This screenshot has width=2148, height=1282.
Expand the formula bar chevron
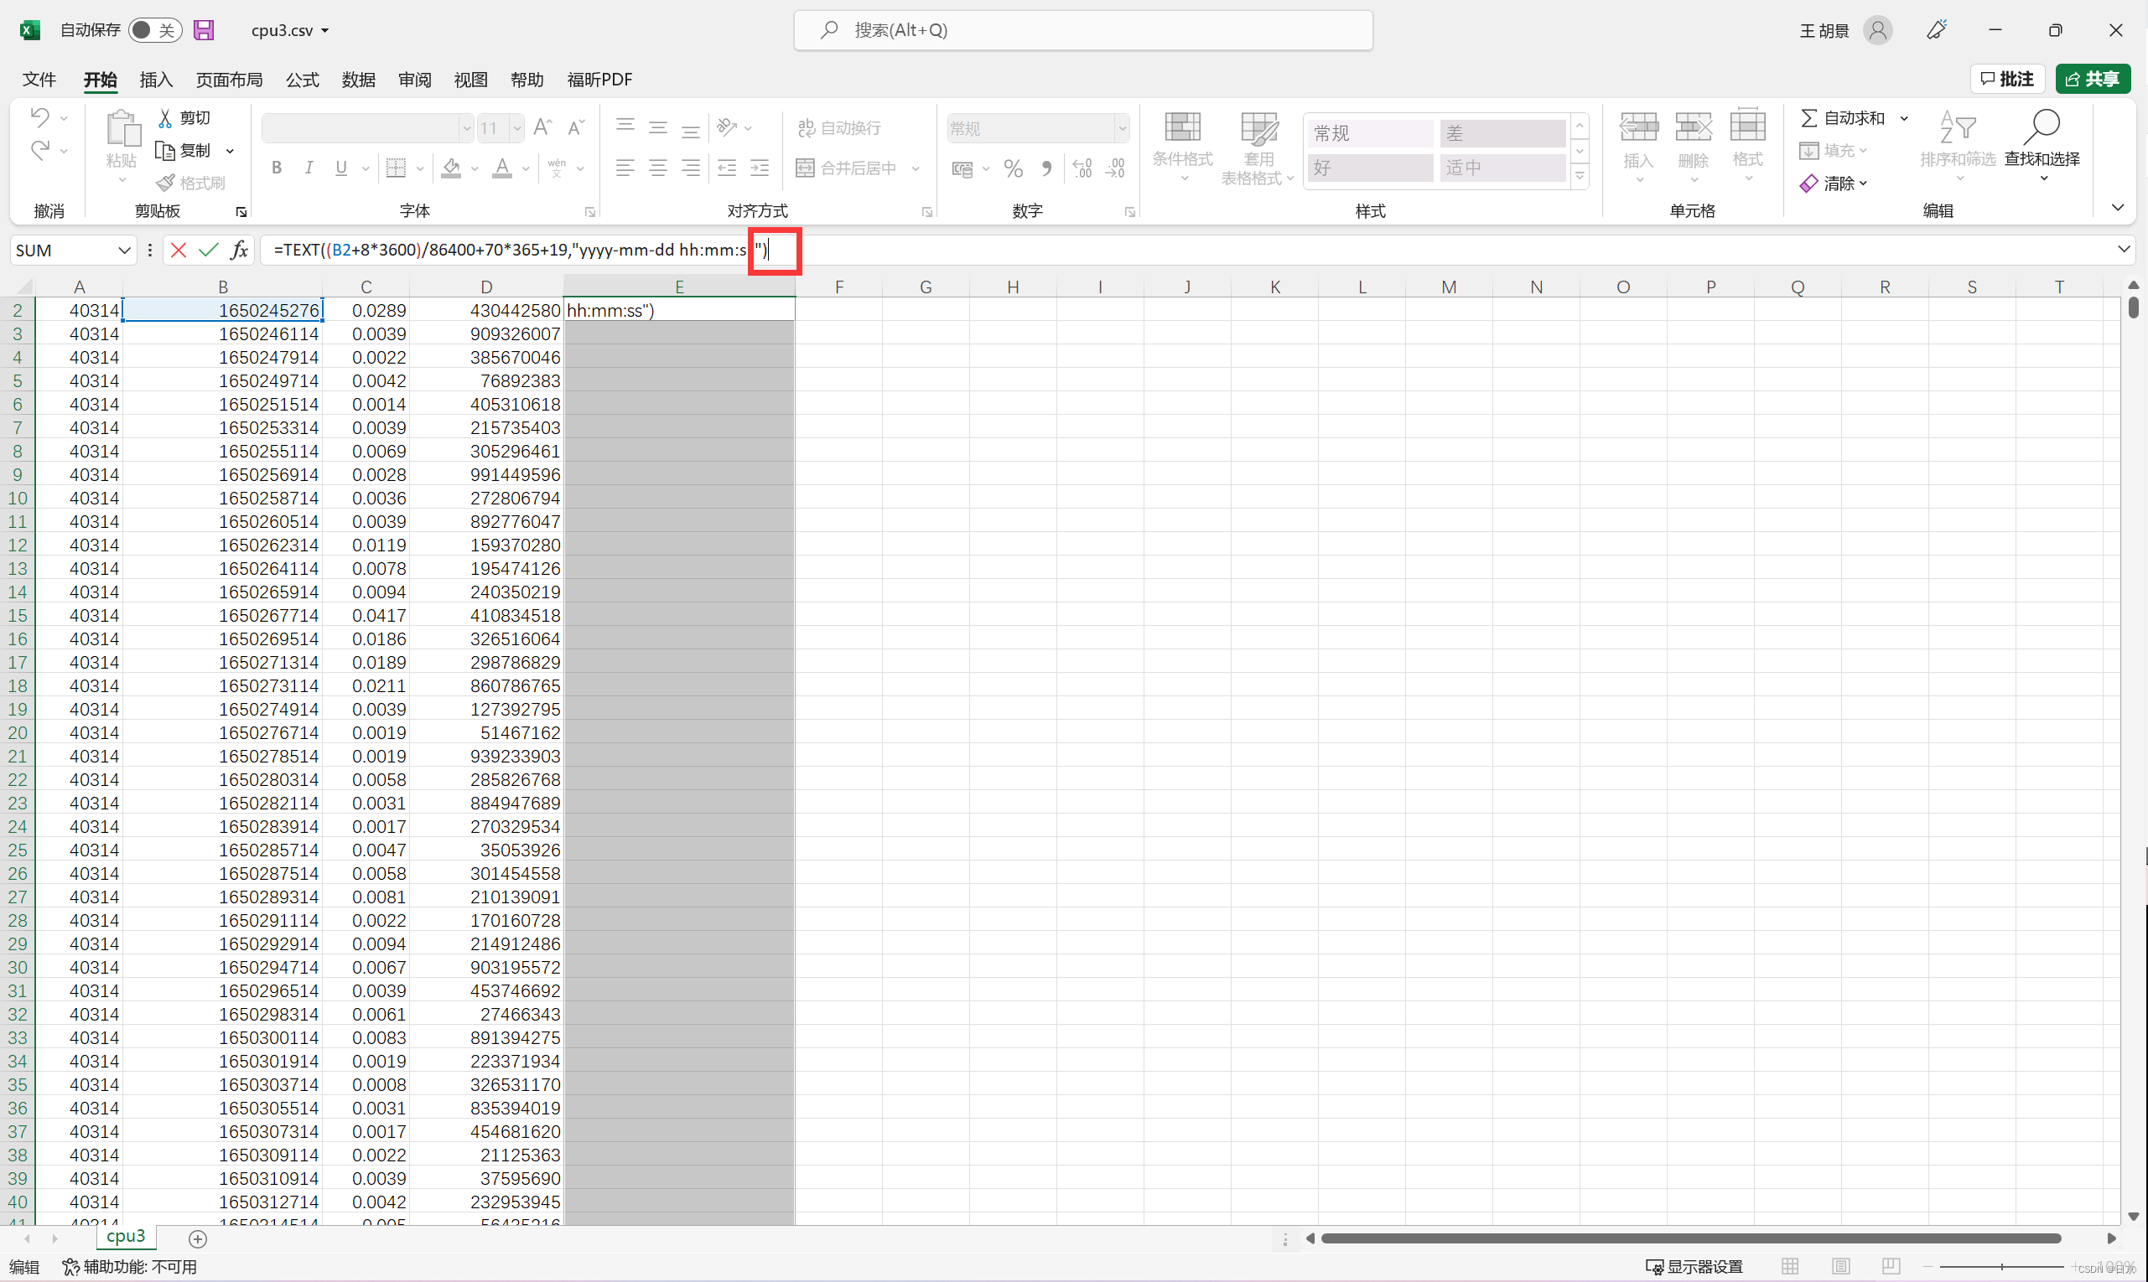pos(2124,250)
